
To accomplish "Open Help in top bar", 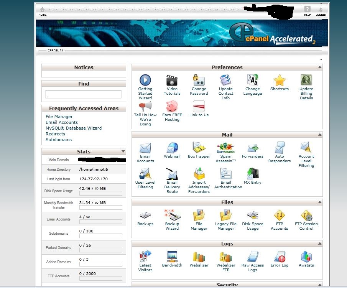I will 307,11.
